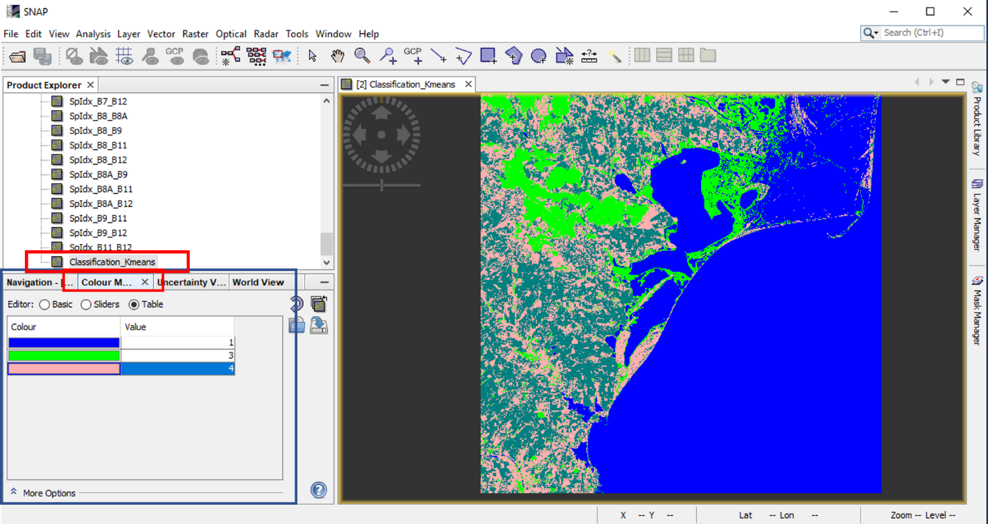The image size is (988, 524).
Task: Select the Table editor radio button
Action: [134, 304]
